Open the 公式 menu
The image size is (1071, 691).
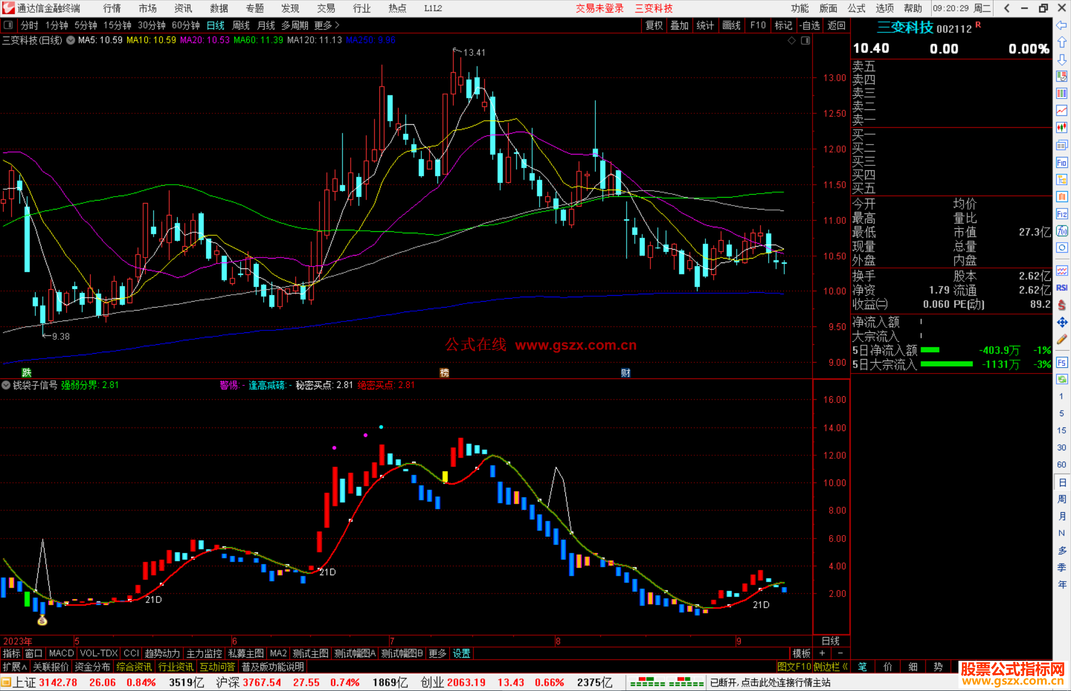(856, 8)
